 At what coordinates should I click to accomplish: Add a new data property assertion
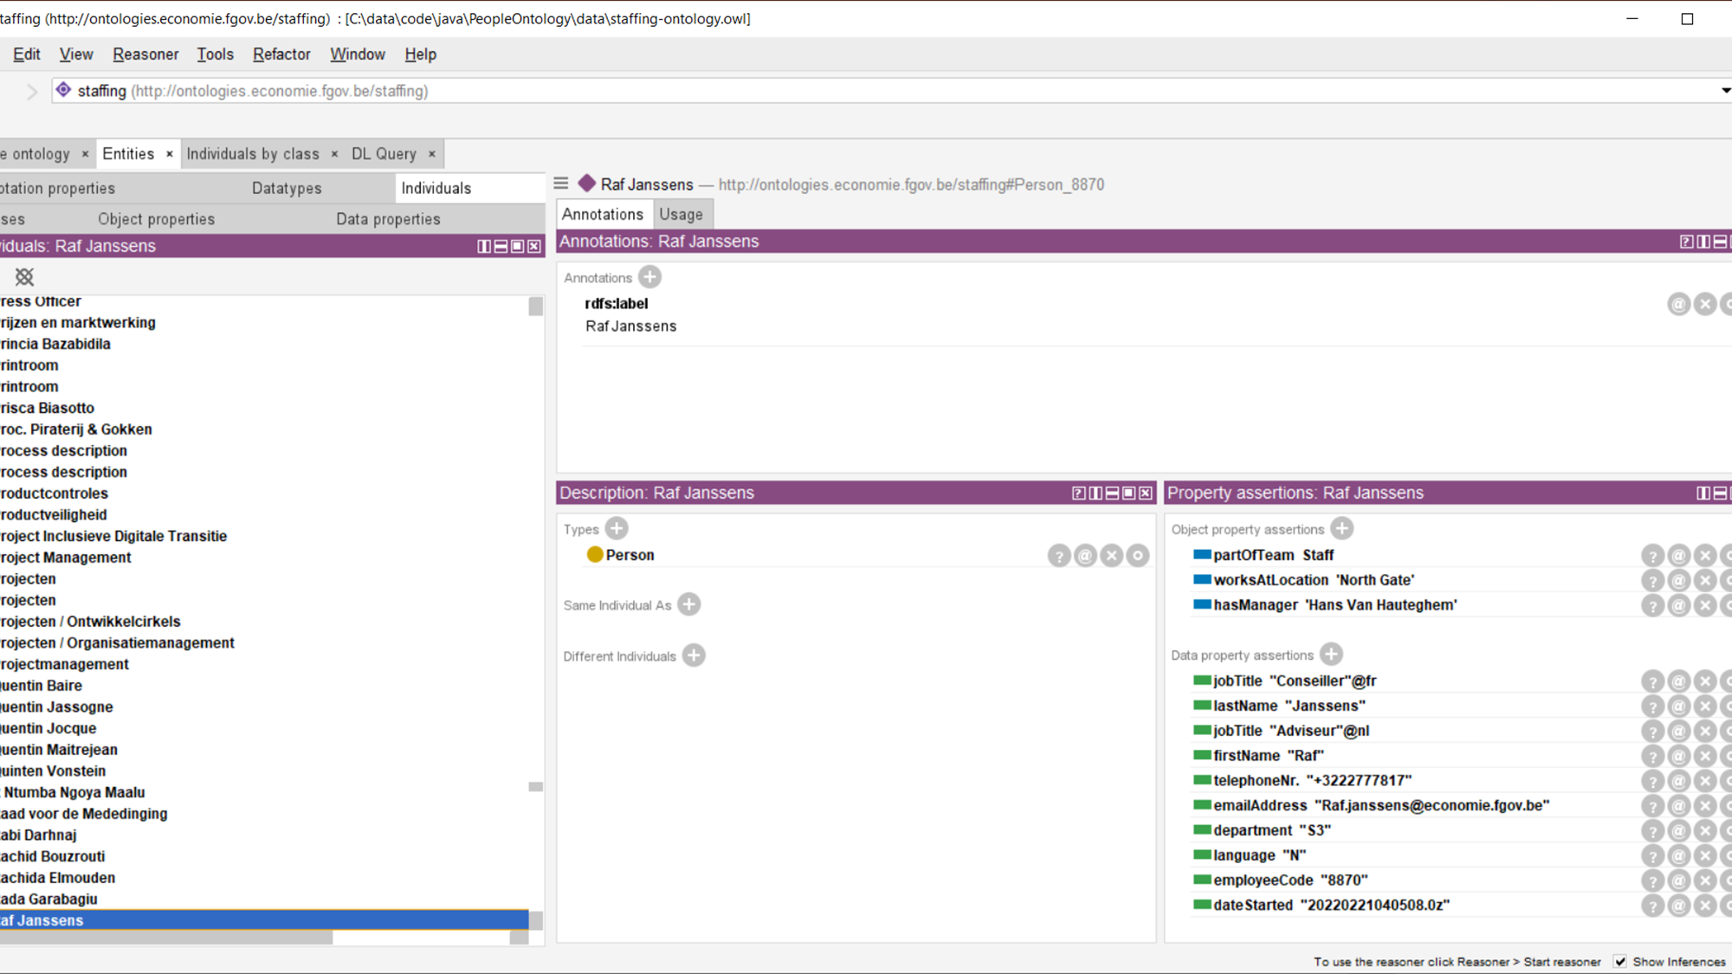pyautogui.click(x=1331, y=655)
